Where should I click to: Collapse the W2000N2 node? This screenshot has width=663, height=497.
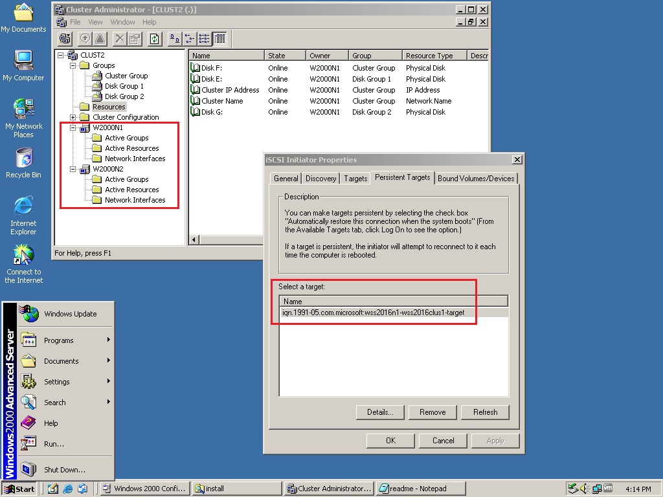[73, 169]
